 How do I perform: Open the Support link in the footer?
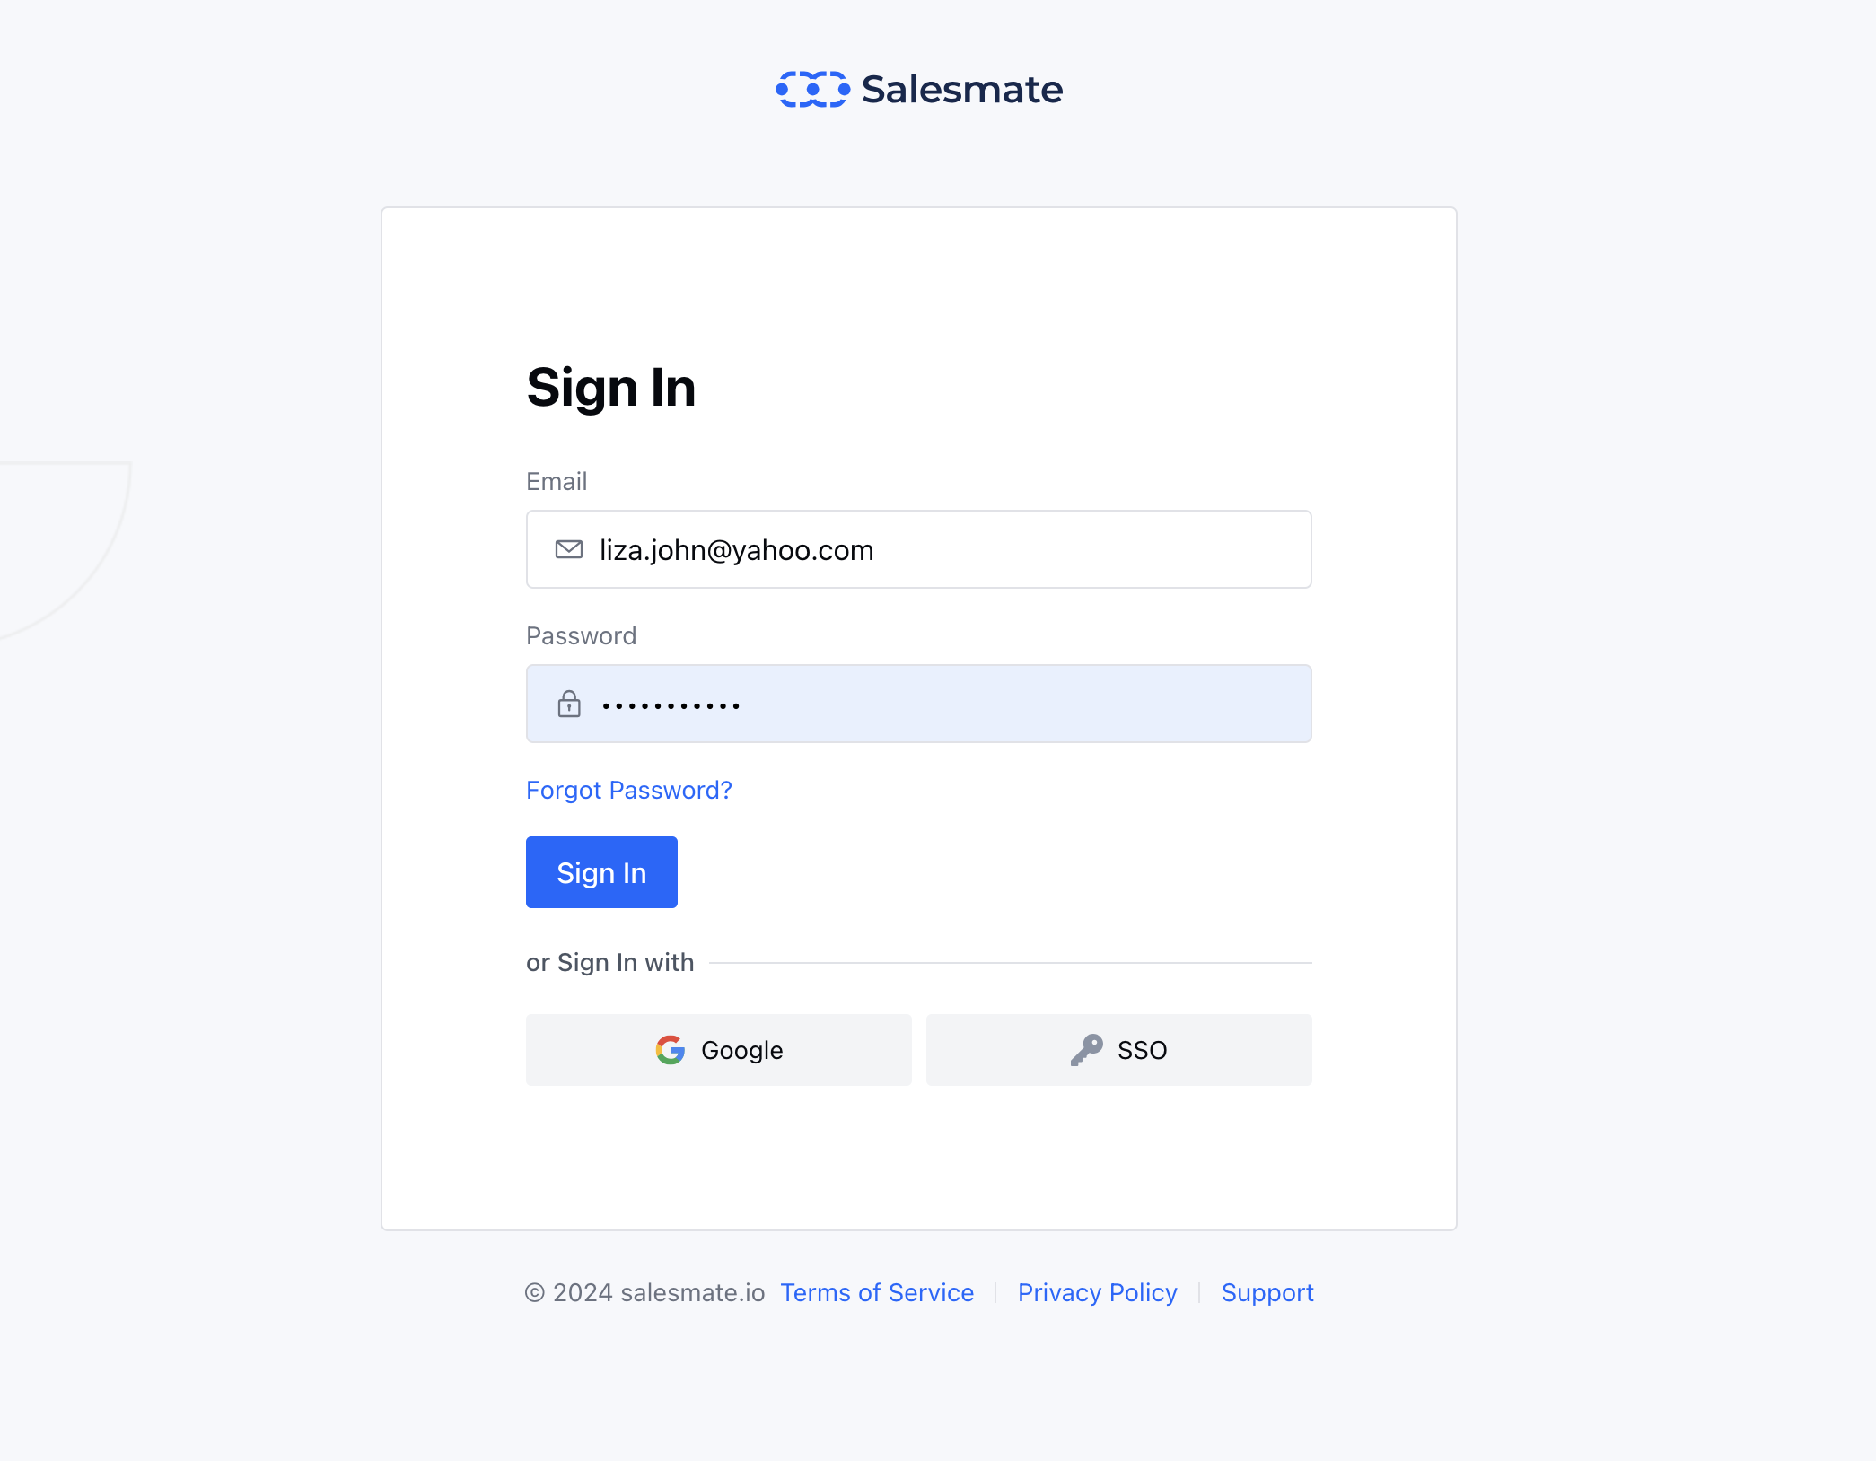pos(1267,1292)
